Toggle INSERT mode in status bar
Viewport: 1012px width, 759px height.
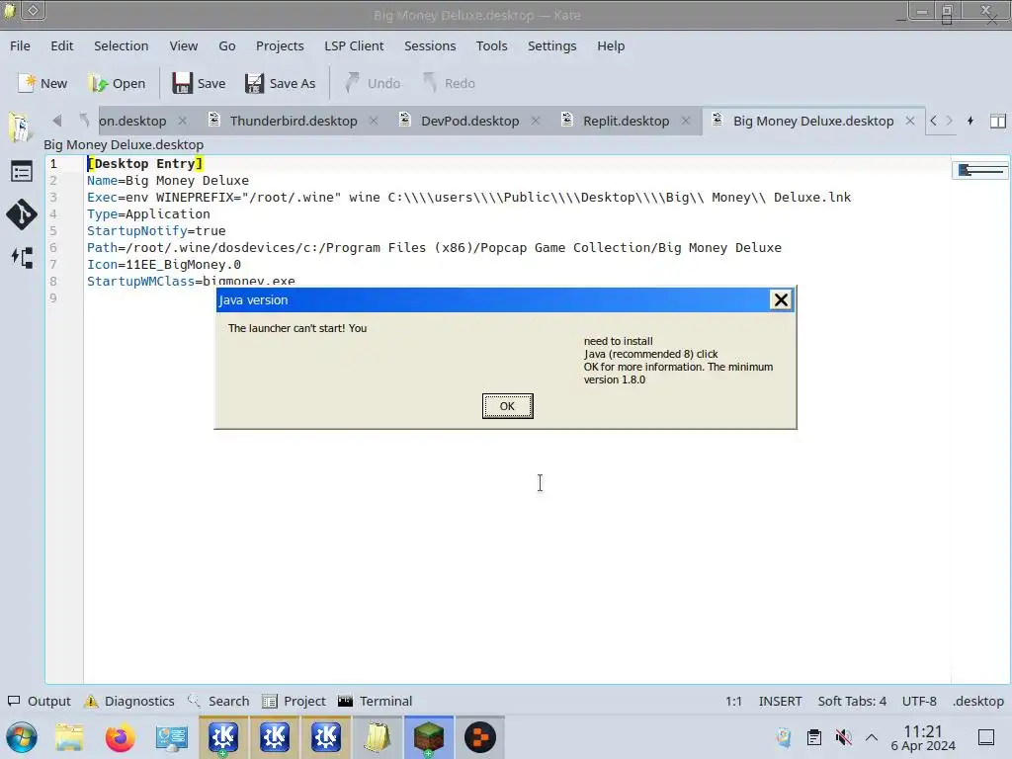coord(780,701)
